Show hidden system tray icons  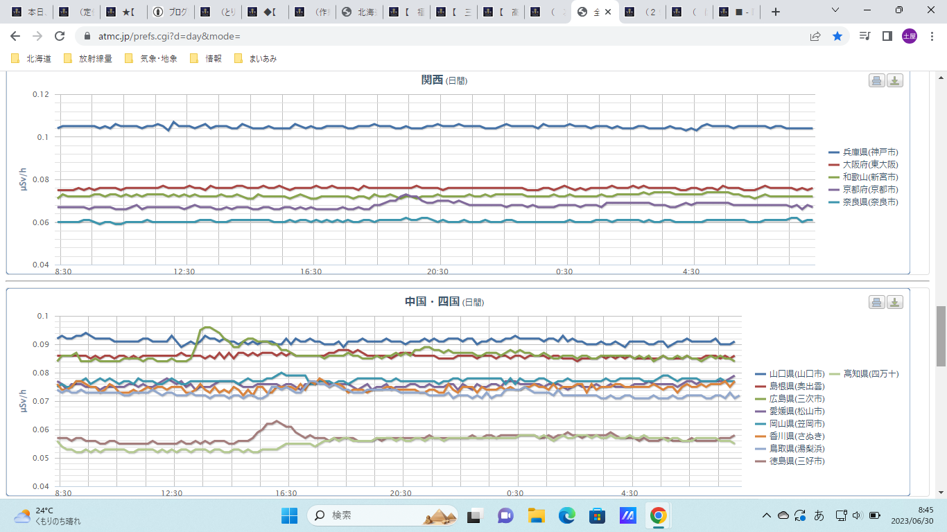point(767,515)
